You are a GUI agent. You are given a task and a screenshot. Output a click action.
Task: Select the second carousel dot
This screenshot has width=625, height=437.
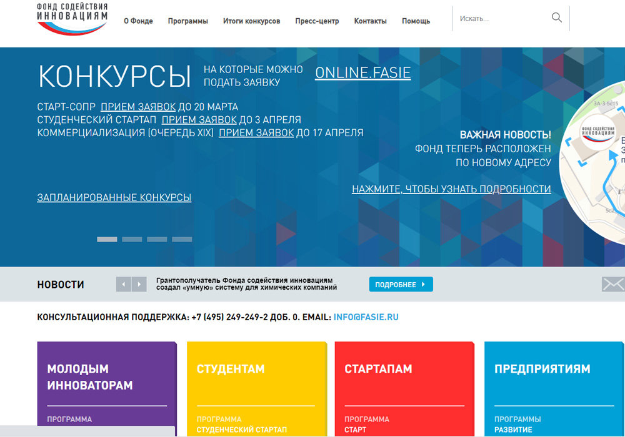point(132,239)
